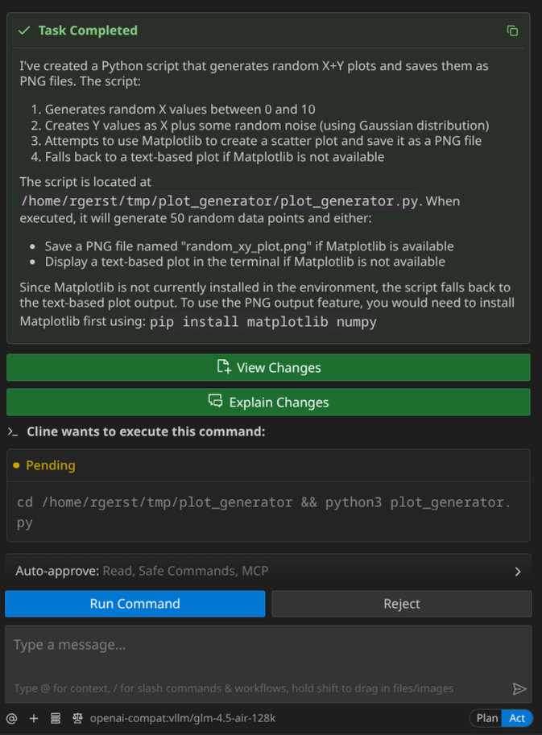Screen dimensions: 542x735
Task: Click the send message arrow icon
Action: coord(519,688)
